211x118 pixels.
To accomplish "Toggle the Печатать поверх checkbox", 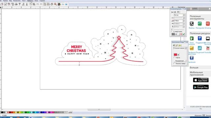I will 174,64.
